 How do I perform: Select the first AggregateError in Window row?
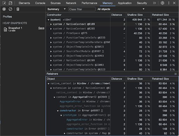click(x=112, y=102)
